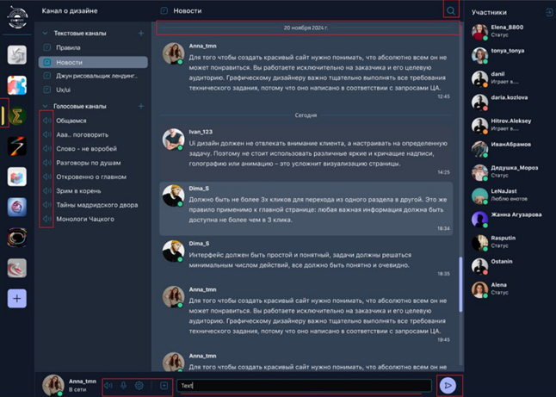556x397 pixels.
Task: Collapse the Участники members panel icon
Action: tap(549, 12)
